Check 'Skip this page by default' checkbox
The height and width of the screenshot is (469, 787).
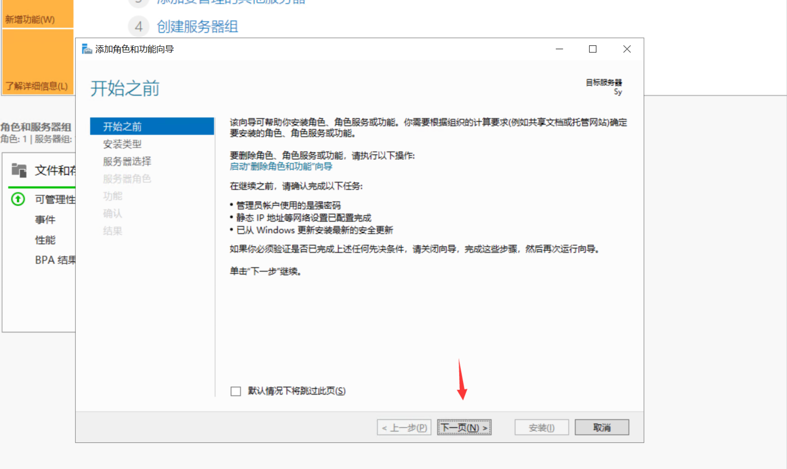click(x=236, y=391)
